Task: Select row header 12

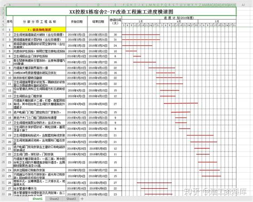Action: [3, 62]
